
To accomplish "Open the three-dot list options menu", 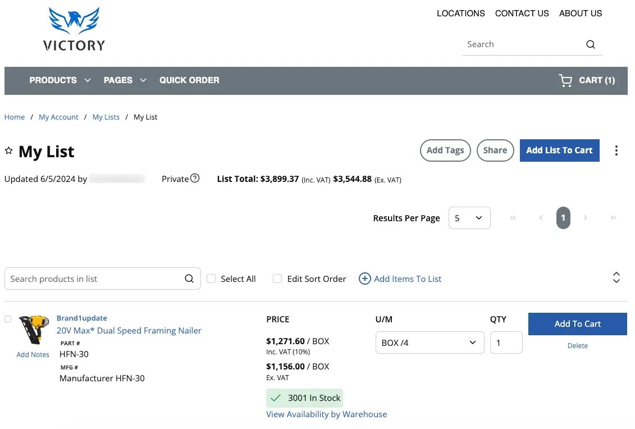I will pos(616,150).
